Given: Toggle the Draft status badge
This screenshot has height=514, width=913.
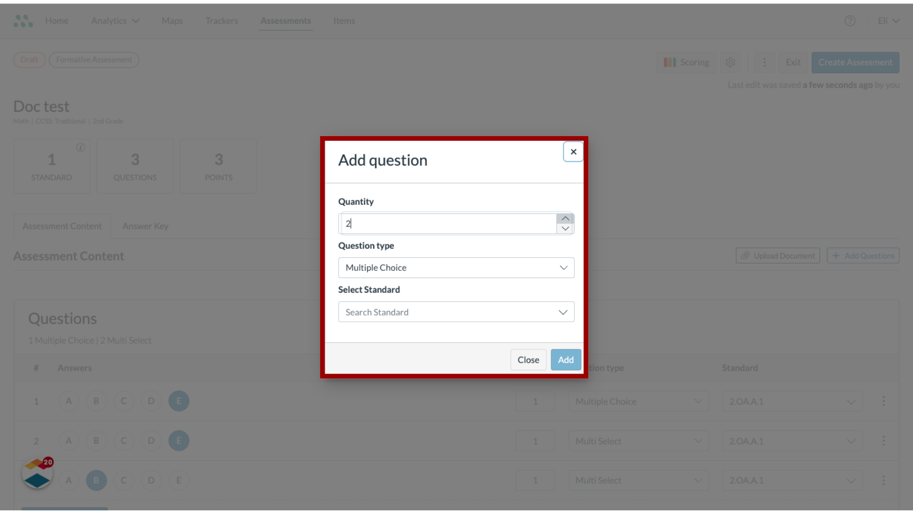Looking at the screenshot, I should (29, 59).
